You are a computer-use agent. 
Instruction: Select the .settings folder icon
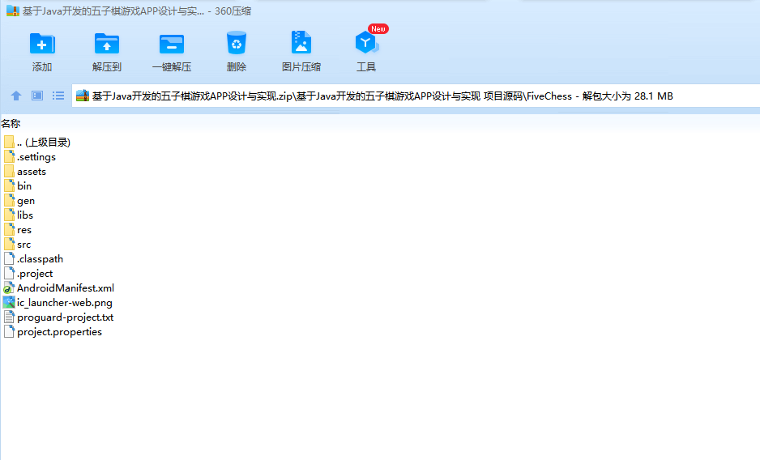tap(9, 156)
